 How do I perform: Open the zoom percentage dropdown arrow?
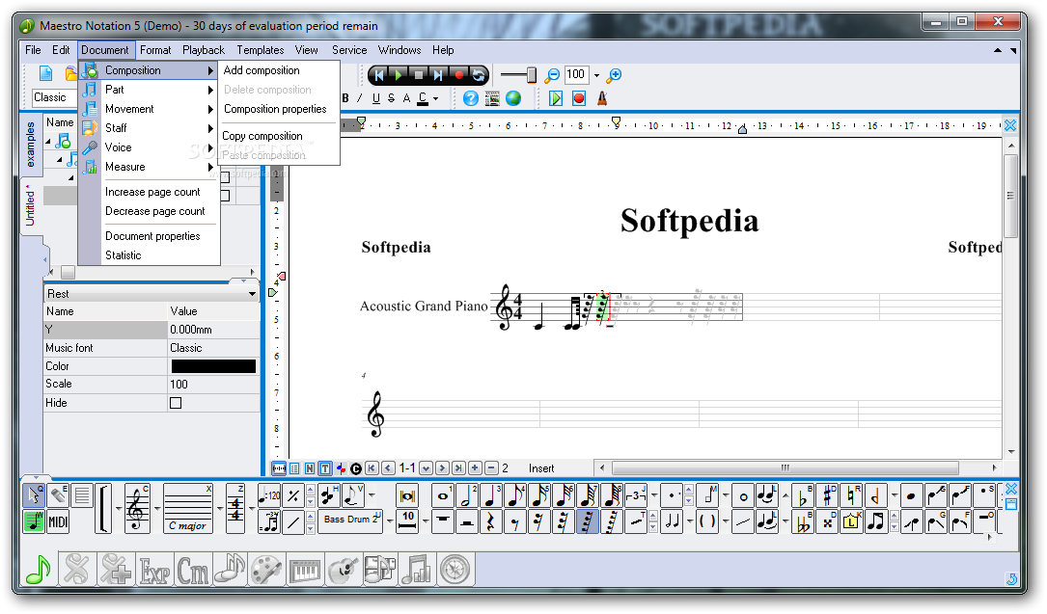597,75
